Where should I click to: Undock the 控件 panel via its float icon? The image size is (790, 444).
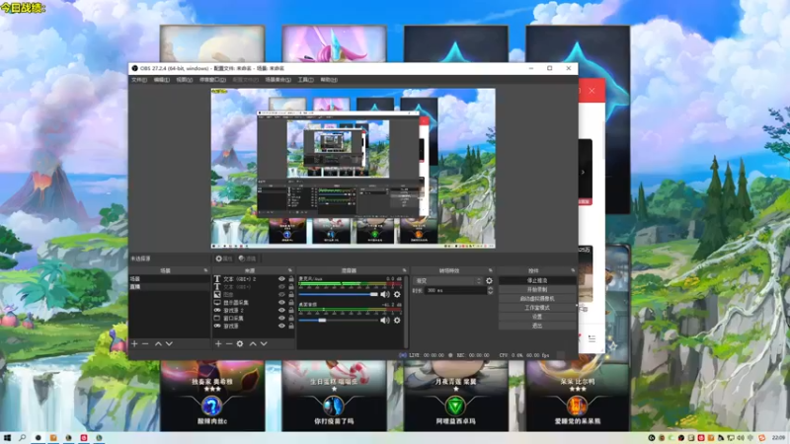point(573,270)
